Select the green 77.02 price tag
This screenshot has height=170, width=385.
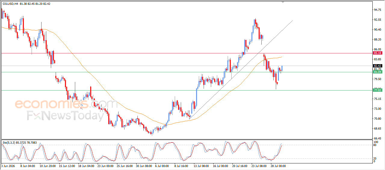click(377, 90)
